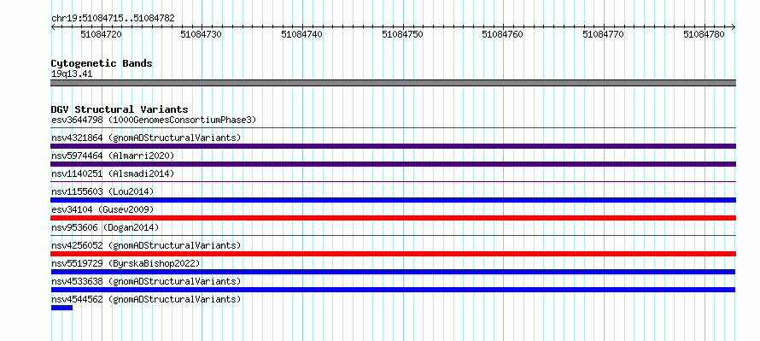This screenshot has width=760, height=341.
Task: Click ruler position 51084760
Action: coord(503,34)
